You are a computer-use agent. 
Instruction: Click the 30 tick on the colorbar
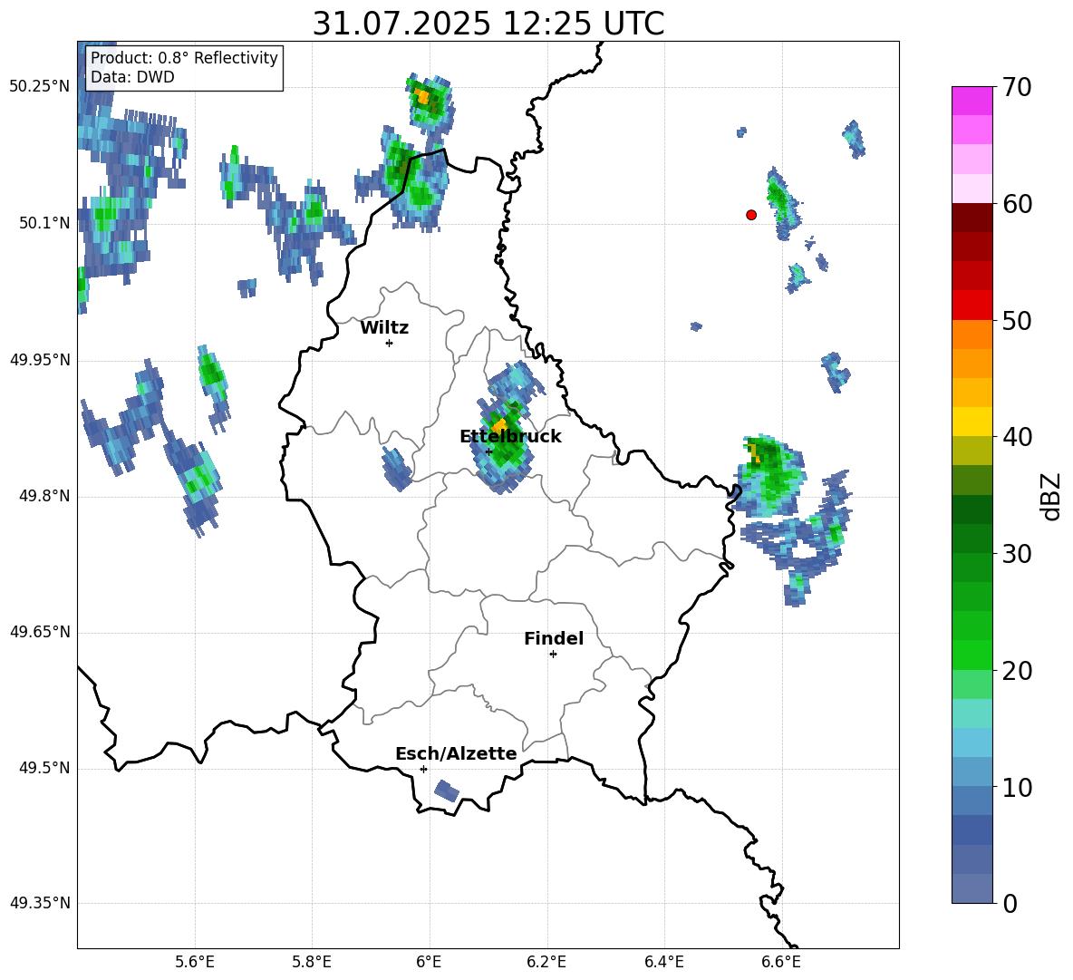(1017, 554)
